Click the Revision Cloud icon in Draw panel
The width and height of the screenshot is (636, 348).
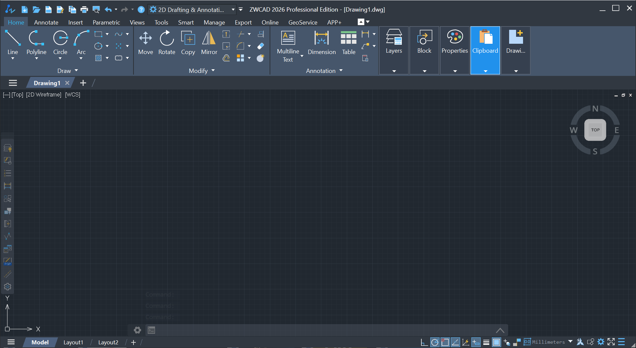click(118, 58)
